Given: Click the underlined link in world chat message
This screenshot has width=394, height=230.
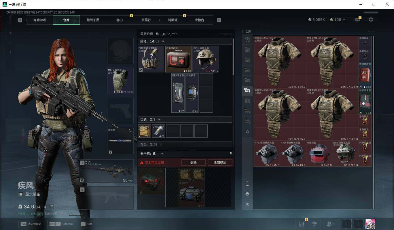Looking at the screenshot, I should pyautogui.click(x=76, y=214).
